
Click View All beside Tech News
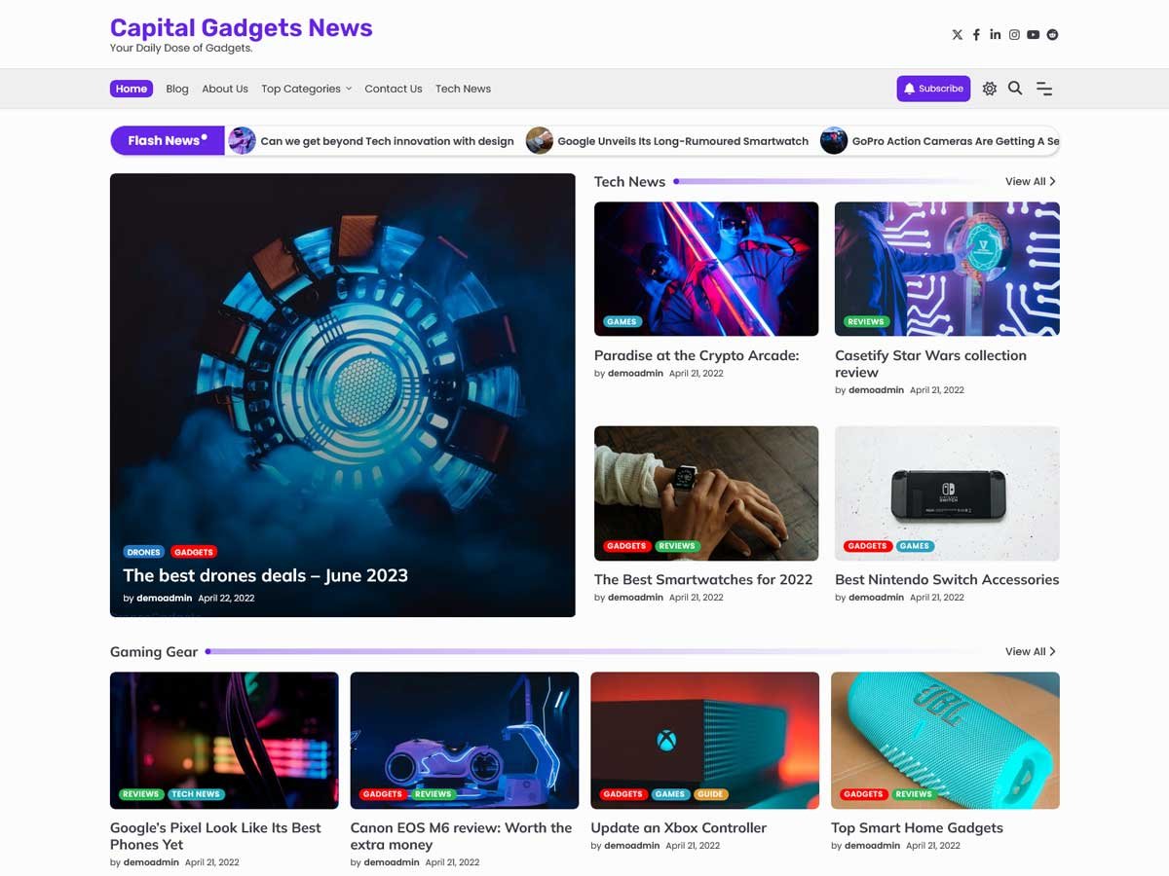pyautogui.click(x=1030, y=182)
